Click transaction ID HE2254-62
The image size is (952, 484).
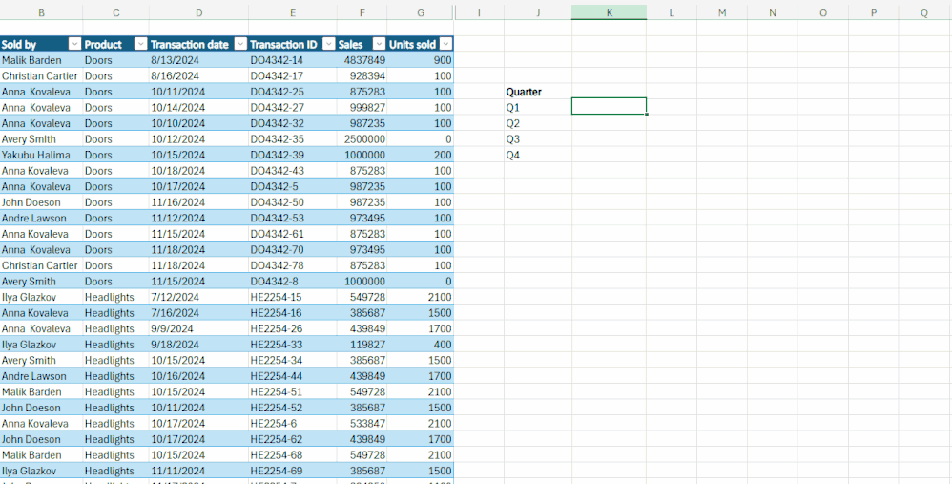coord(293,439)
